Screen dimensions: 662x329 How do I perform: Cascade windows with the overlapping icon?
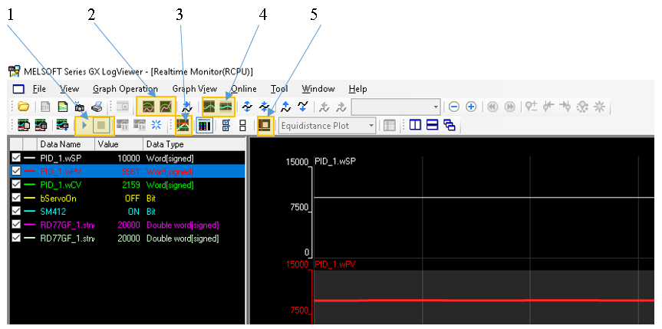tap(450, 125)
